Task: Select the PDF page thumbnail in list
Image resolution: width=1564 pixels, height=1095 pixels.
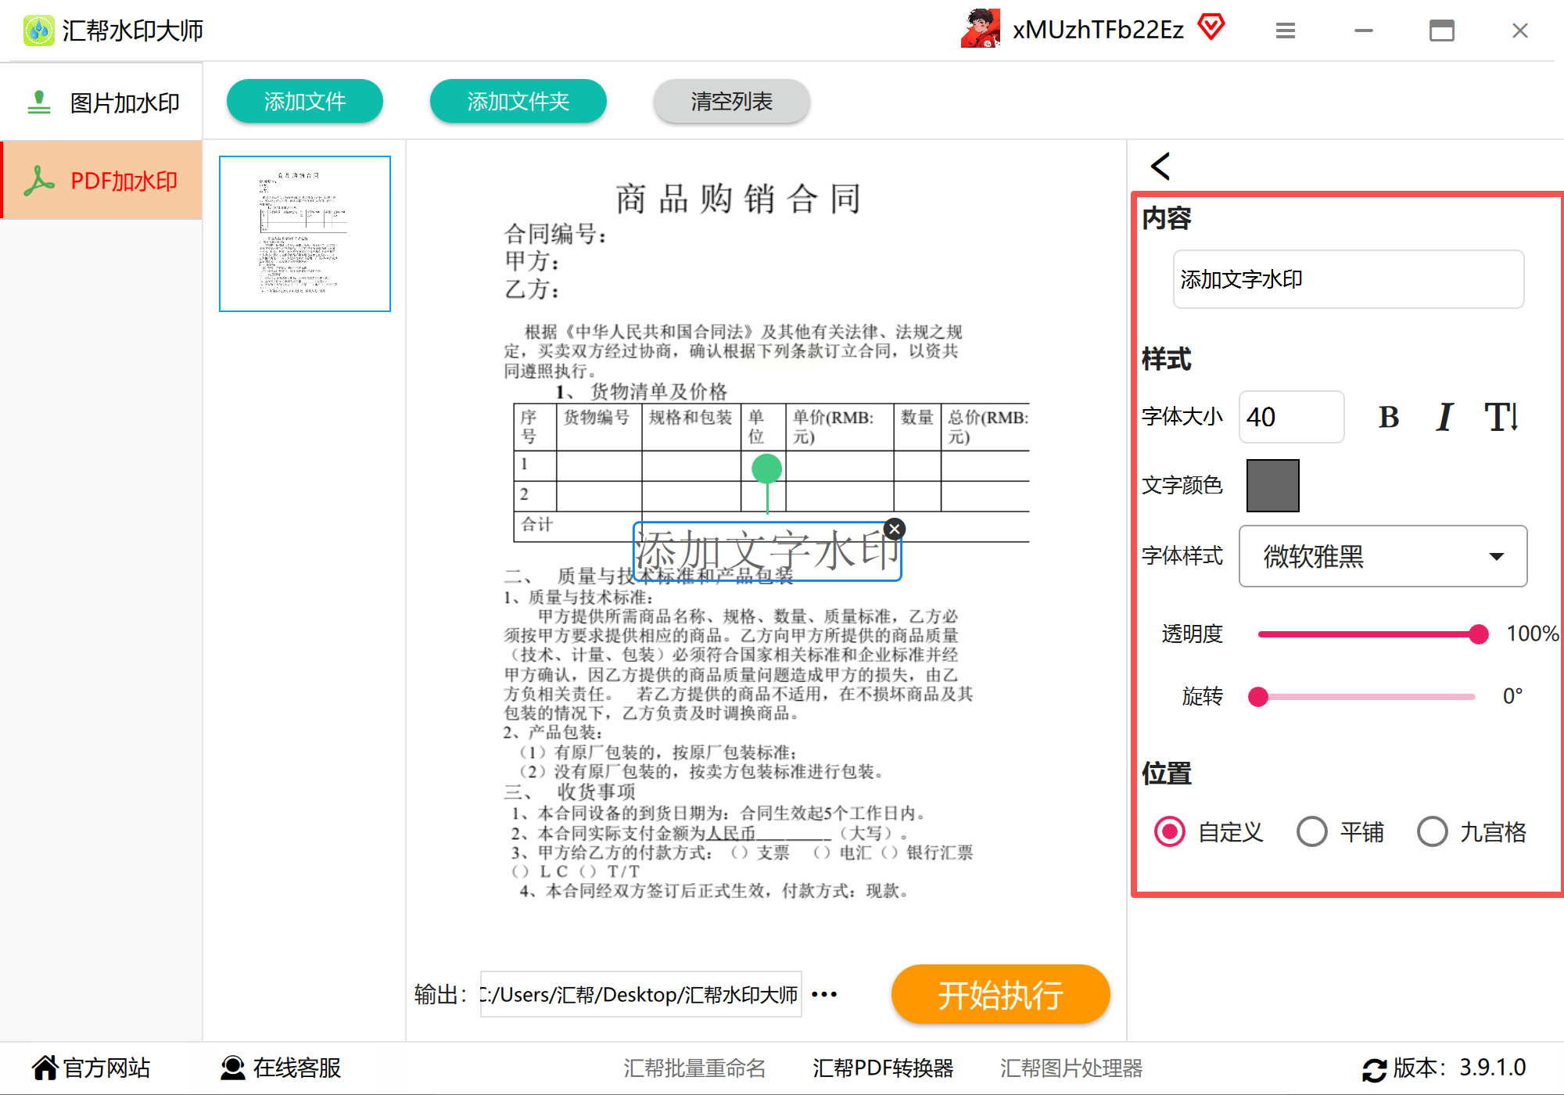Action: (305, 234)
